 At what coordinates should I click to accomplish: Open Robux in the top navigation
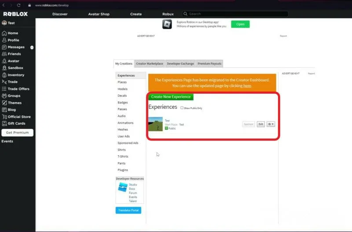tap(168, 14)
